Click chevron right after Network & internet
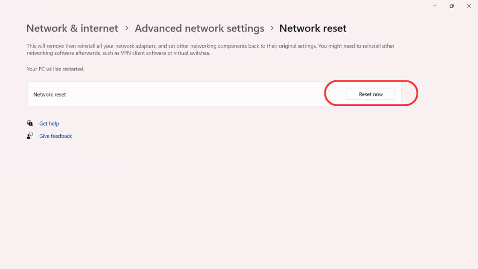The height and width of the screenshot is (269, 478). [127, 28]
